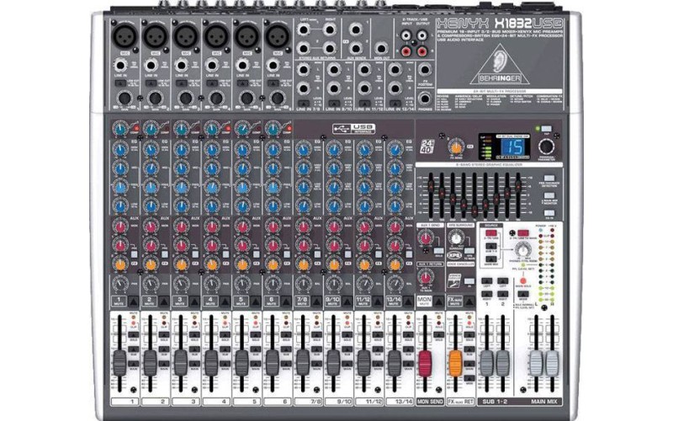Screen dimensions: 673x421
Task: Select 2-TR/USB source button
Action: (491, 234)
